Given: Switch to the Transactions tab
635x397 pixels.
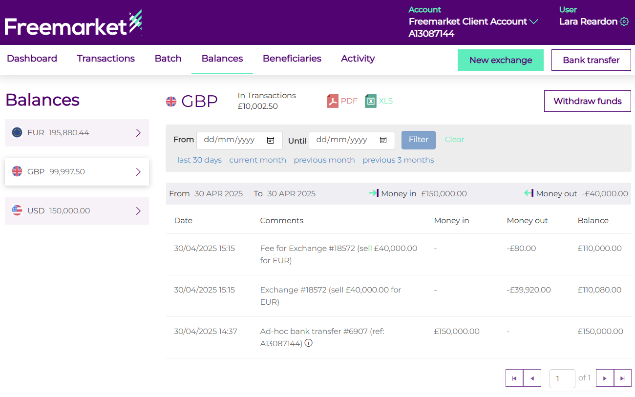Looking at the screenshot, I should pos(106,59).
